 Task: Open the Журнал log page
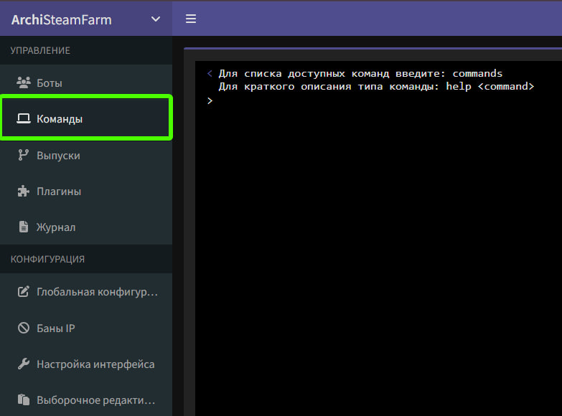point(56,227)
